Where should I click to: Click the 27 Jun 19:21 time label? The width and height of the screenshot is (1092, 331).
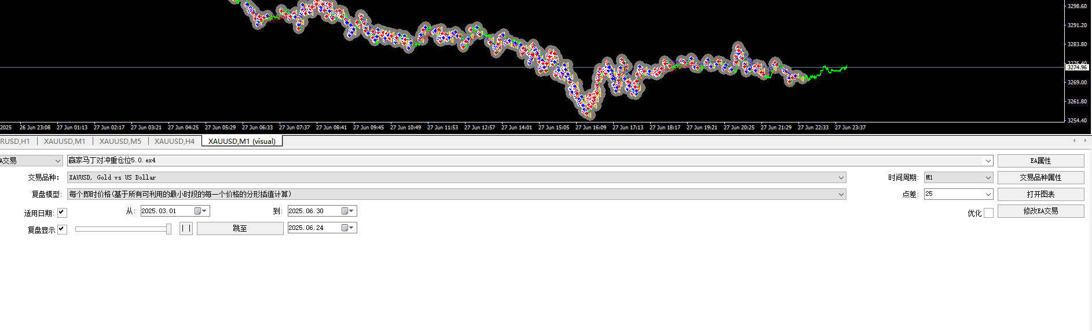tap(702, 127)
